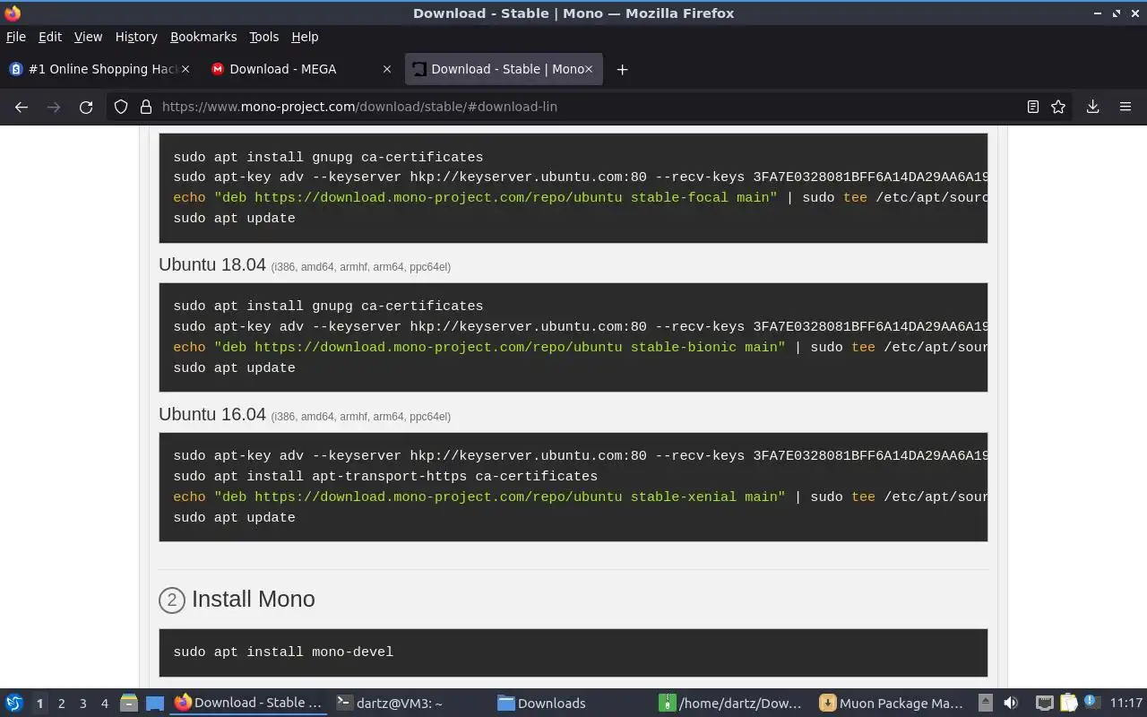1147x717 pixels.
Task: Open the History menu
Action: pyautogui.click(x=136, y=37)
